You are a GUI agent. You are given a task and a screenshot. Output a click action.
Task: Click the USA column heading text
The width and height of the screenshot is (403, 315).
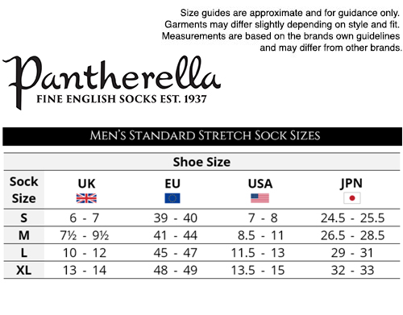pos(260,184)
